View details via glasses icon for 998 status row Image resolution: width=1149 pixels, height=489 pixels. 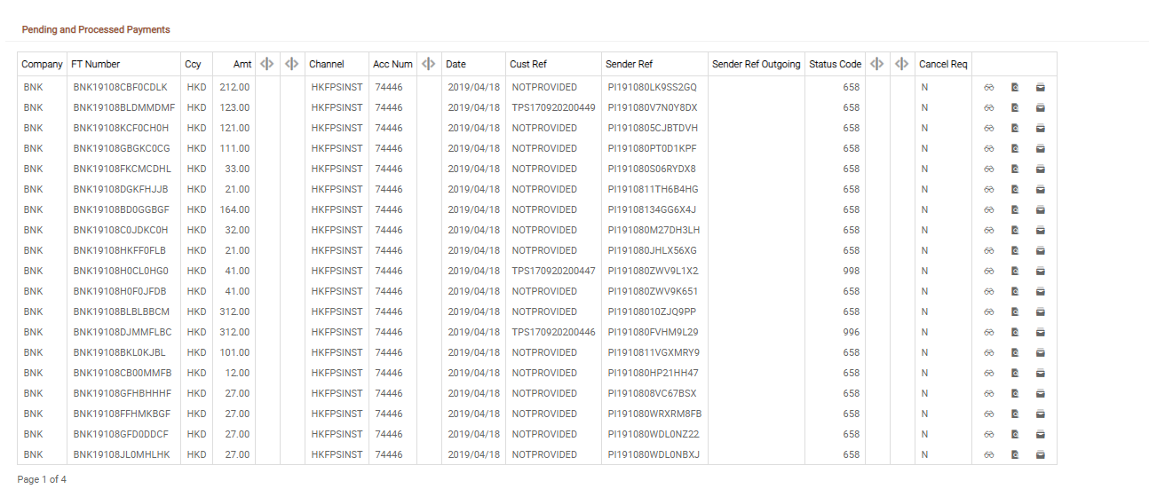[x=988, y=271]
